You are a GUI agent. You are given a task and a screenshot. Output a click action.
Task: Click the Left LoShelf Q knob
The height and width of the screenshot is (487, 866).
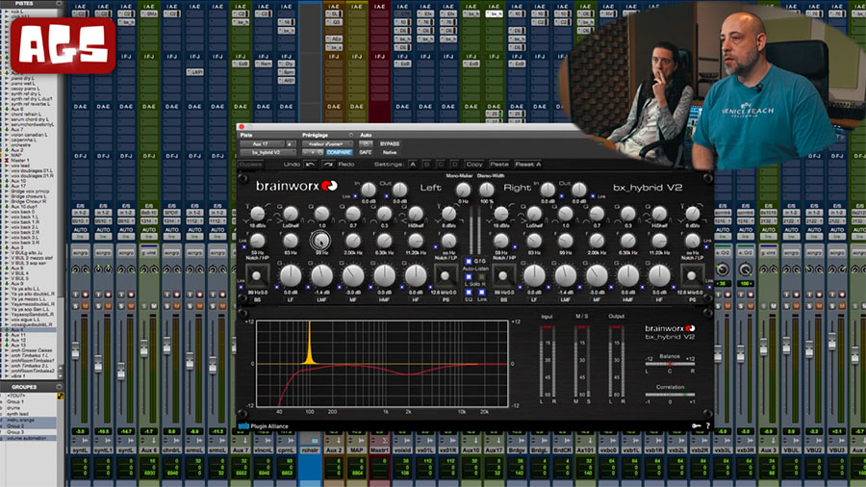point(291,214)
